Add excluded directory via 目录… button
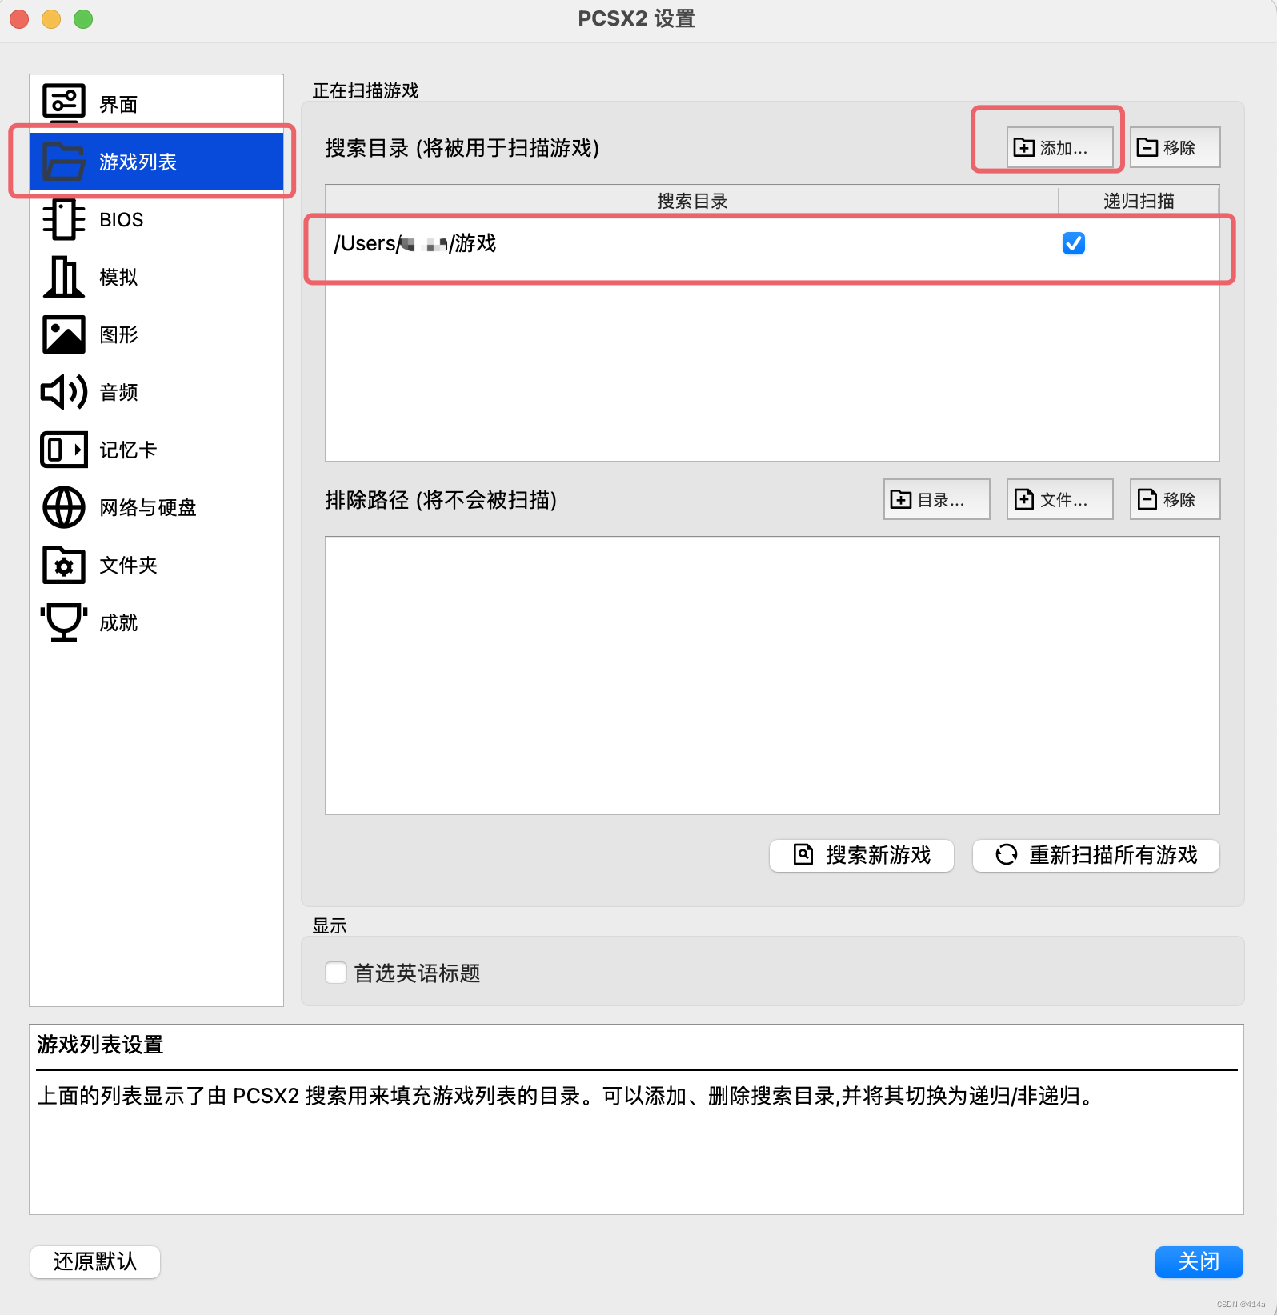Screen dimensions: 1277x1315 click(x=936, y=499)
